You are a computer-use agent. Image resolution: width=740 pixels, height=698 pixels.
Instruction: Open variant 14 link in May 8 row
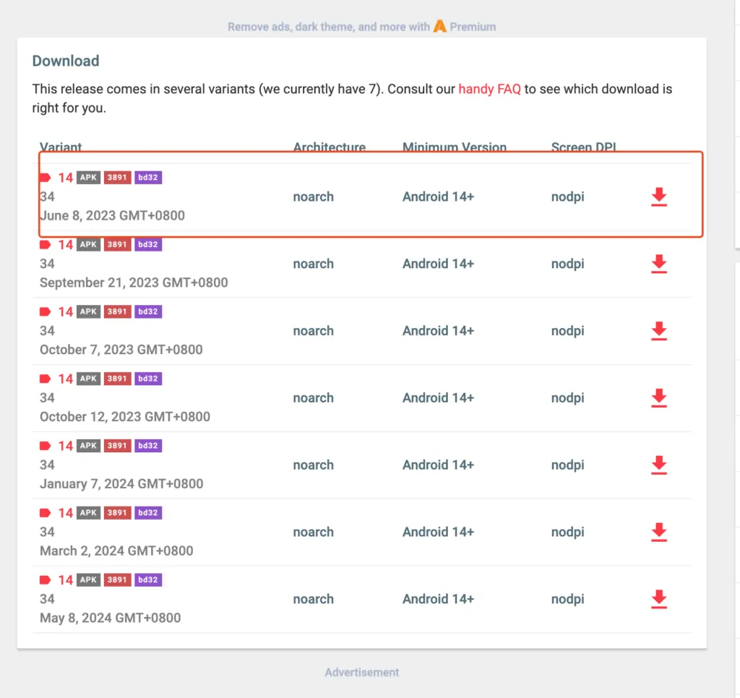pos(66,580)
